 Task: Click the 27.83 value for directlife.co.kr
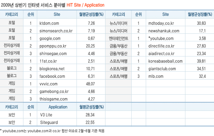click(201, 46)
